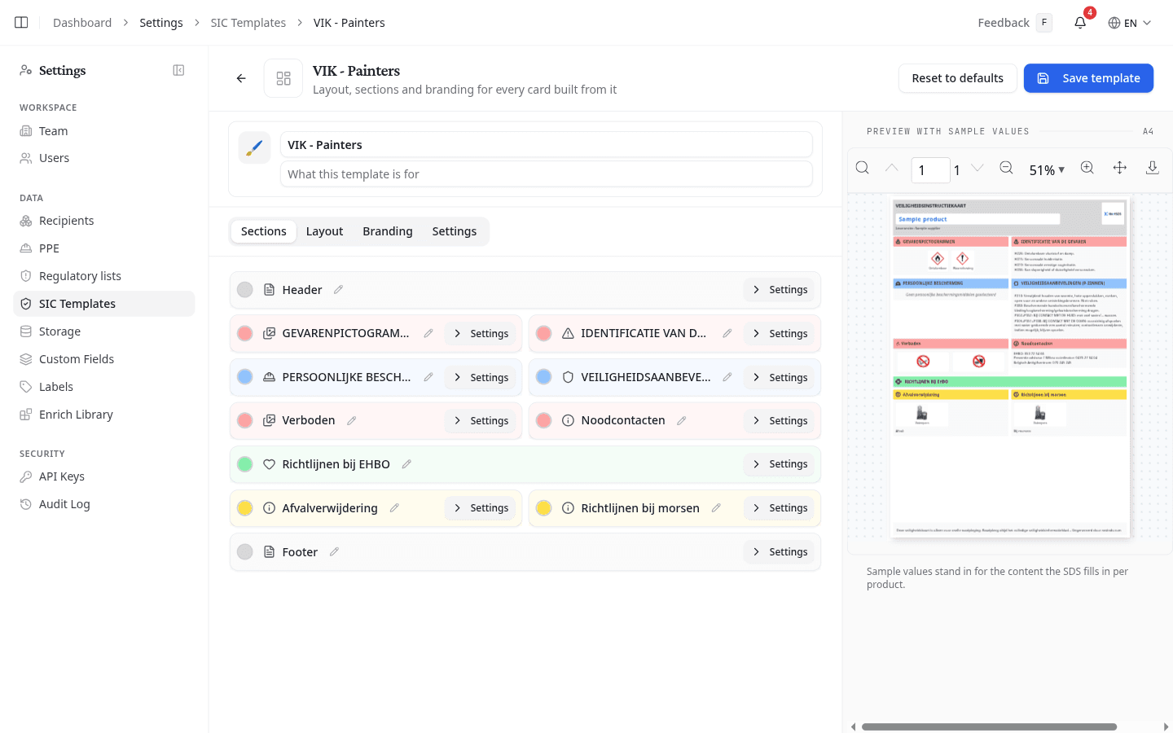Image resolution: width=1173 pixels, height=733 pixels.
Task: Edit the Noodcontacten section name
Action: 682,421
